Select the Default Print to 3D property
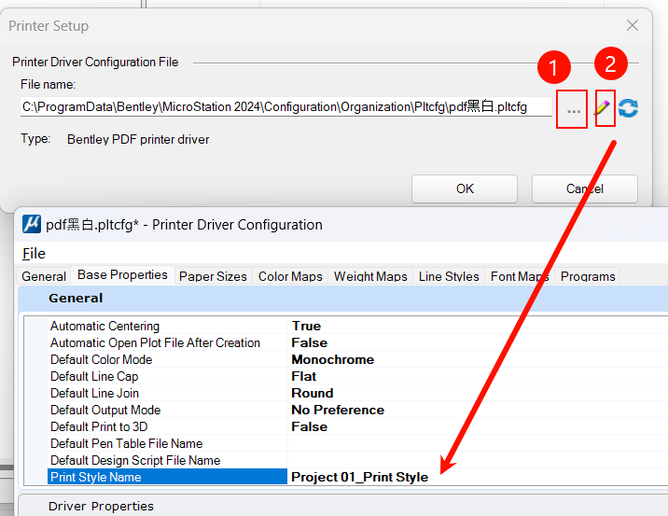Screen dimensions: 668x516 (x=167, y=426)
